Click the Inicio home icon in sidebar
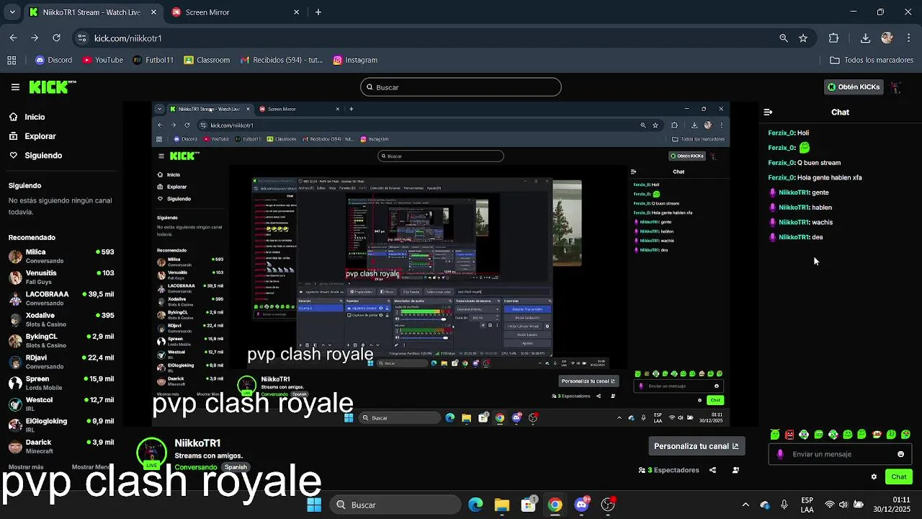 [x=14, y=117]
